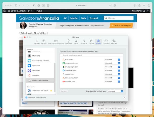The width and height of the screenshot is (154, 117).
Task: Click the 1Password toolbar extension icon
Action: point(39,5)
